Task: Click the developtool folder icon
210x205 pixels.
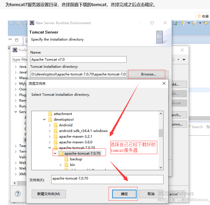Action: 50,119
